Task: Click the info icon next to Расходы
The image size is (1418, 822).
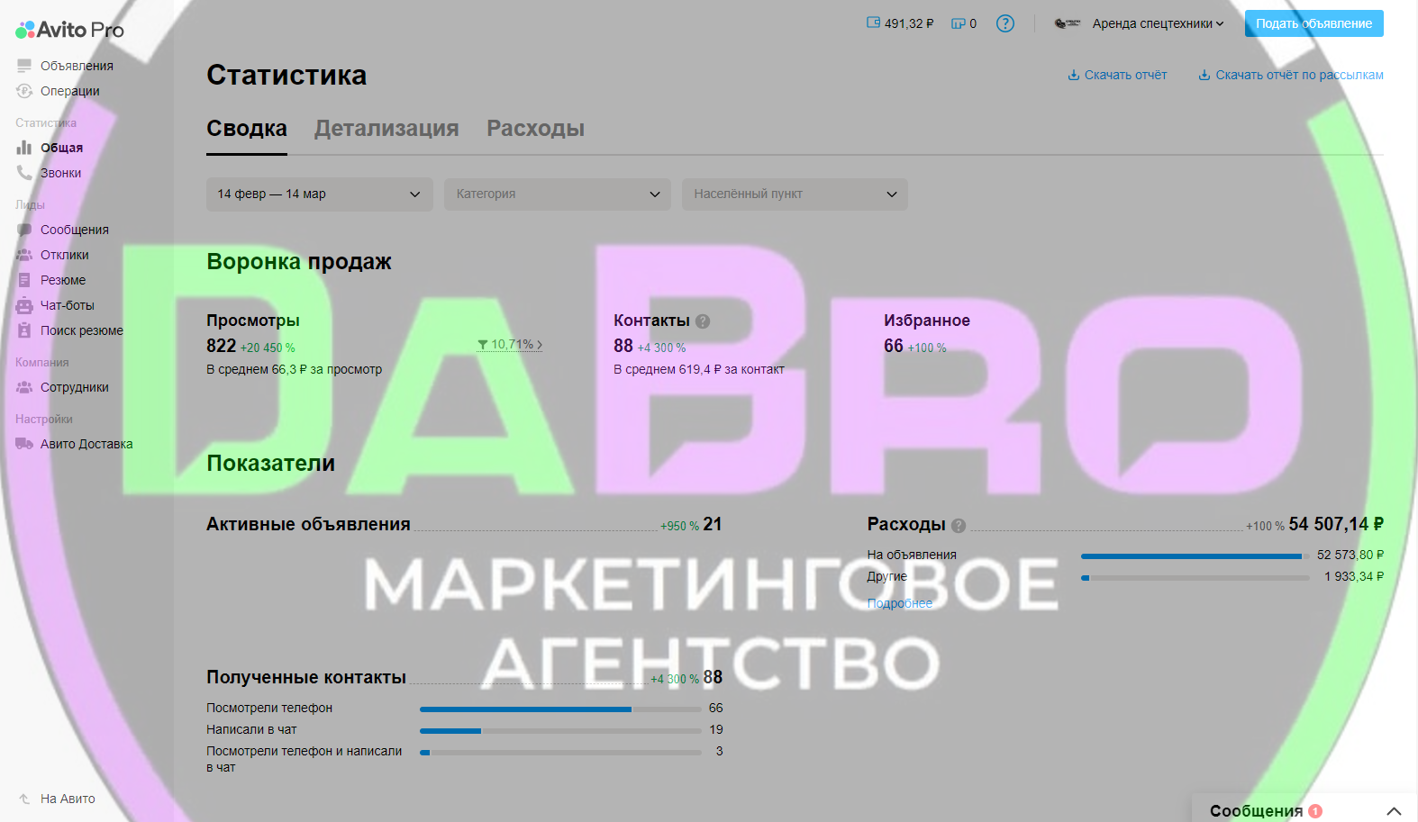Action: pos(959,526)
